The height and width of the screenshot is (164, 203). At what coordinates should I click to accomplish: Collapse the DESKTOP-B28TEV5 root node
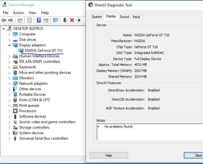(x=4, y=29)
